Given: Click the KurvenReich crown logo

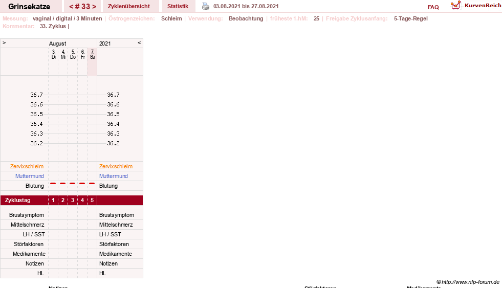Looking at the screenshot, I should pyautogui.click(x=455, y=5).
